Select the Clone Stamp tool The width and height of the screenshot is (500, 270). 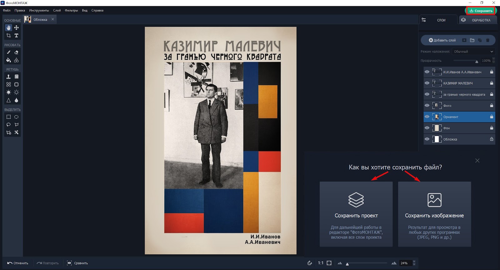8,77
